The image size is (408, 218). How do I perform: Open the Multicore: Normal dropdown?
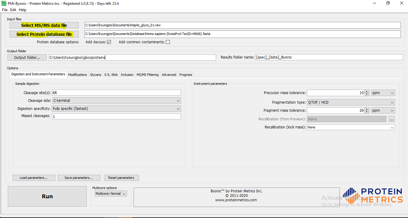[x=111, y=193]
